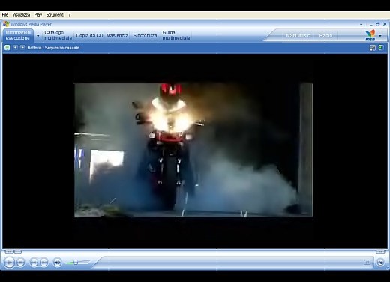Open the Radio service

tap(325, 35)
